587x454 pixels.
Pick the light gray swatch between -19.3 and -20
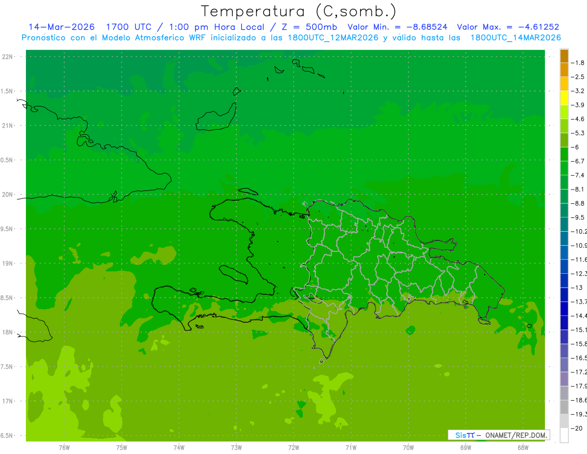tap(564, 421)
